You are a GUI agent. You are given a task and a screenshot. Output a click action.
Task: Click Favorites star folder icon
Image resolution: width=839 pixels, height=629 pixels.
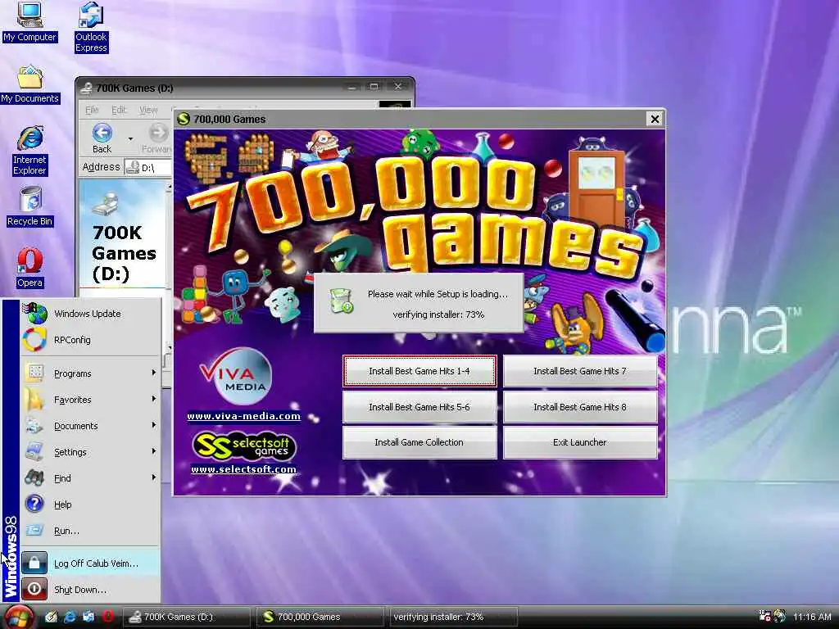34,399
